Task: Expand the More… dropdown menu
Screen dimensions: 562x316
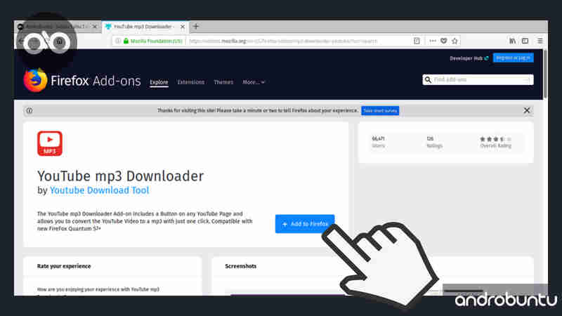Action: pos(254,82)
